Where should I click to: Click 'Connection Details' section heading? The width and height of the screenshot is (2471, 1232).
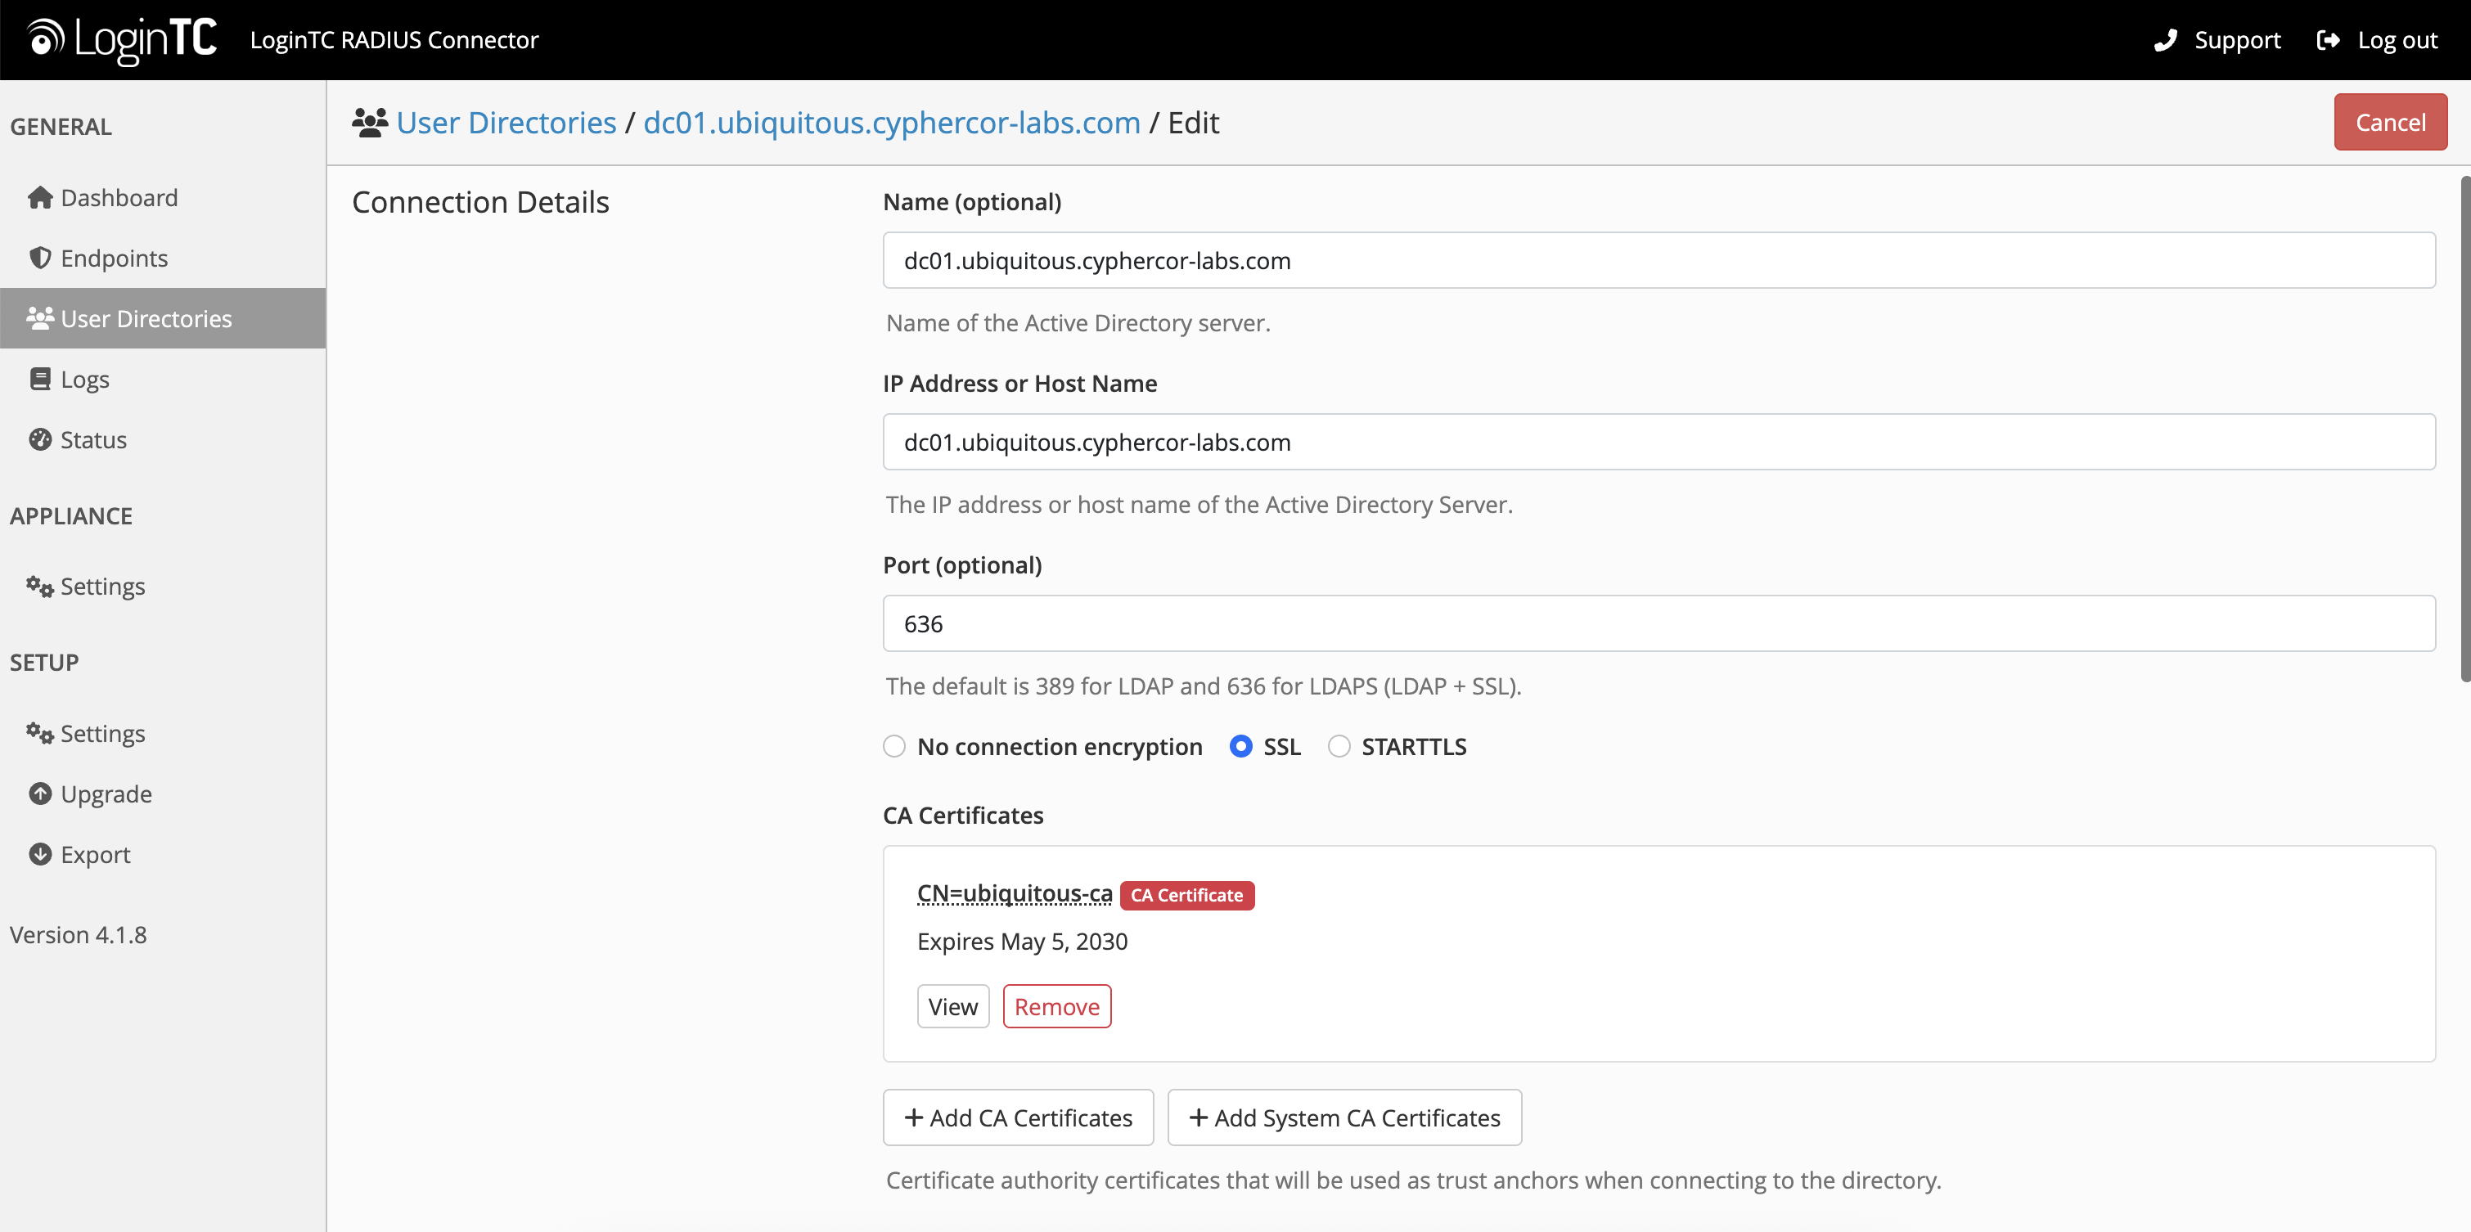click(480, 201)
